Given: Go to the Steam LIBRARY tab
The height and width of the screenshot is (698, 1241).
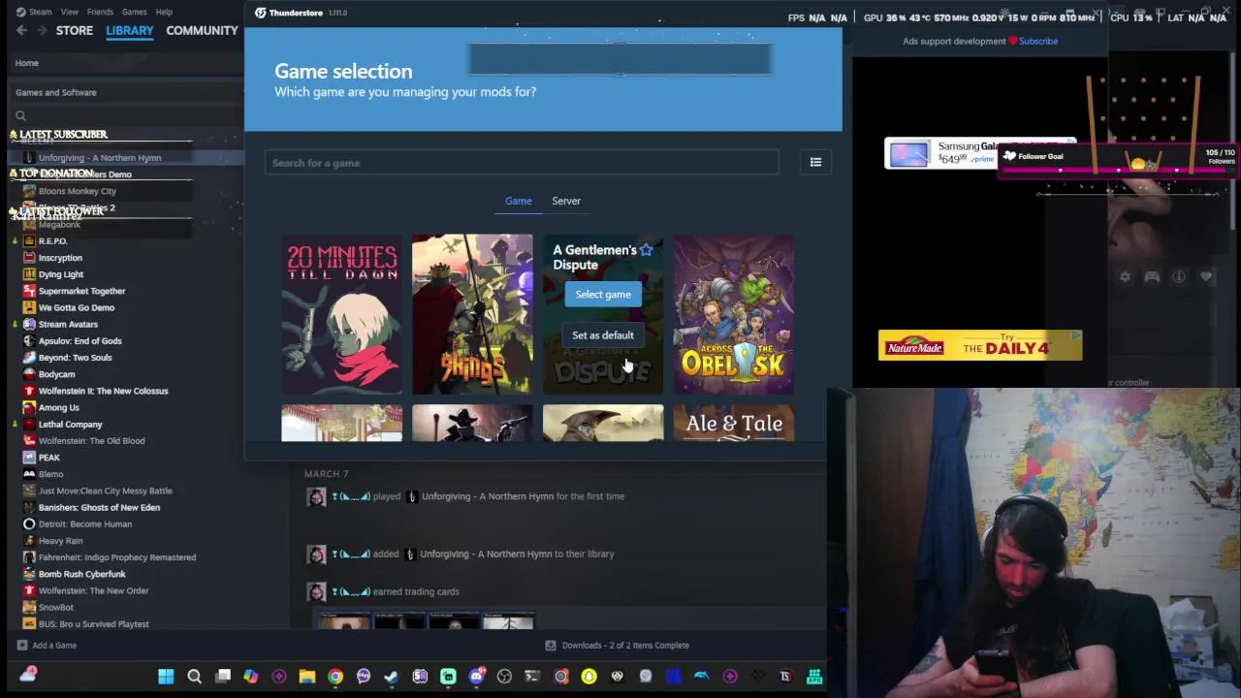Looking at the screenshot, I should click(130, 30).
